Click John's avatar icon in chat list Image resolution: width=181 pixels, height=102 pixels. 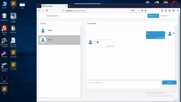(43, 40)
